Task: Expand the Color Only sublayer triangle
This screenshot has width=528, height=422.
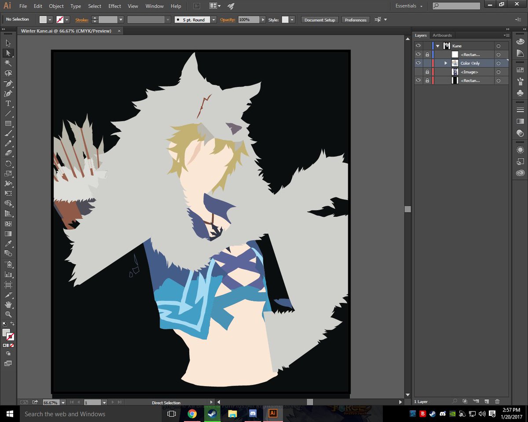Action: [x=446, y=63]
